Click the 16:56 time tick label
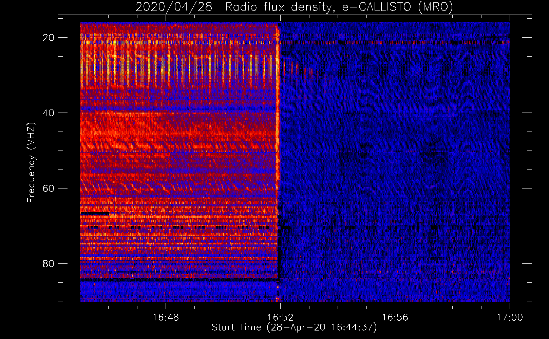Screen dimensions: 549x339 pyautogui.click(x=395, y=318)
